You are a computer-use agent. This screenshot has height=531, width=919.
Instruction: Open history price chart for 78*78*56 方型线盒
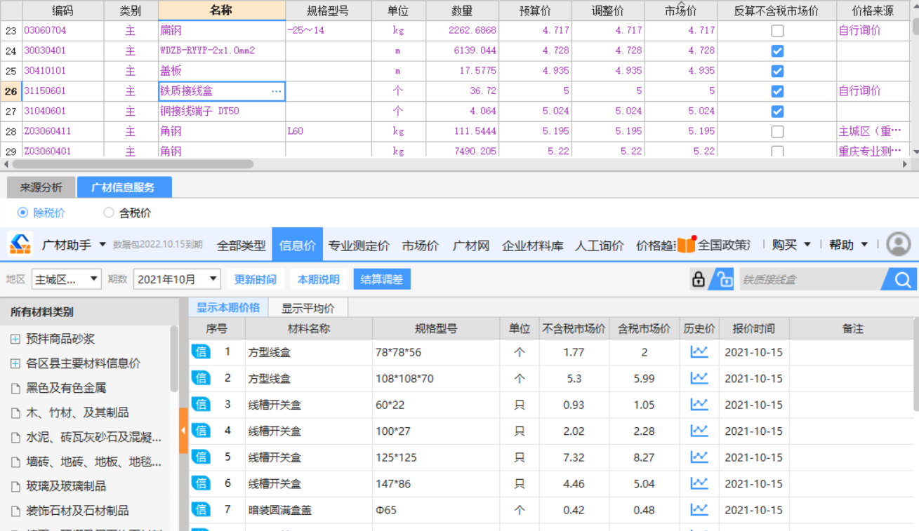click(699, 352)
